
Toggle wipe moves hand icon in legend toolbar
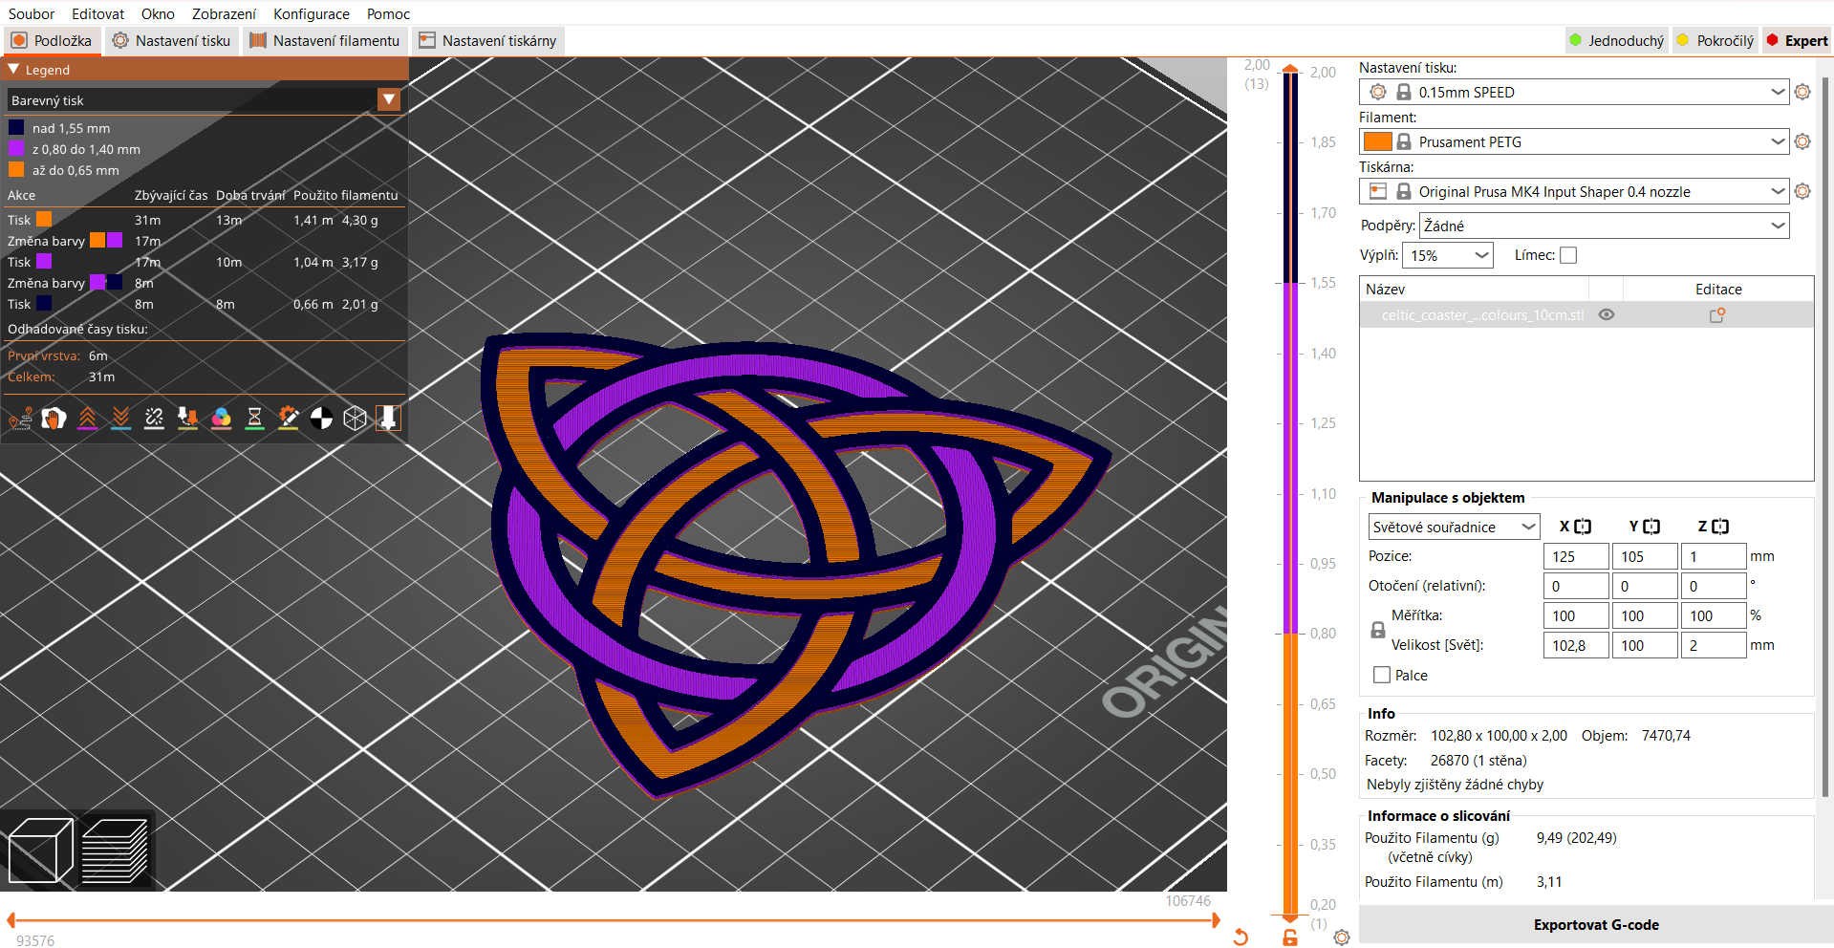click(x=54, y=419)
